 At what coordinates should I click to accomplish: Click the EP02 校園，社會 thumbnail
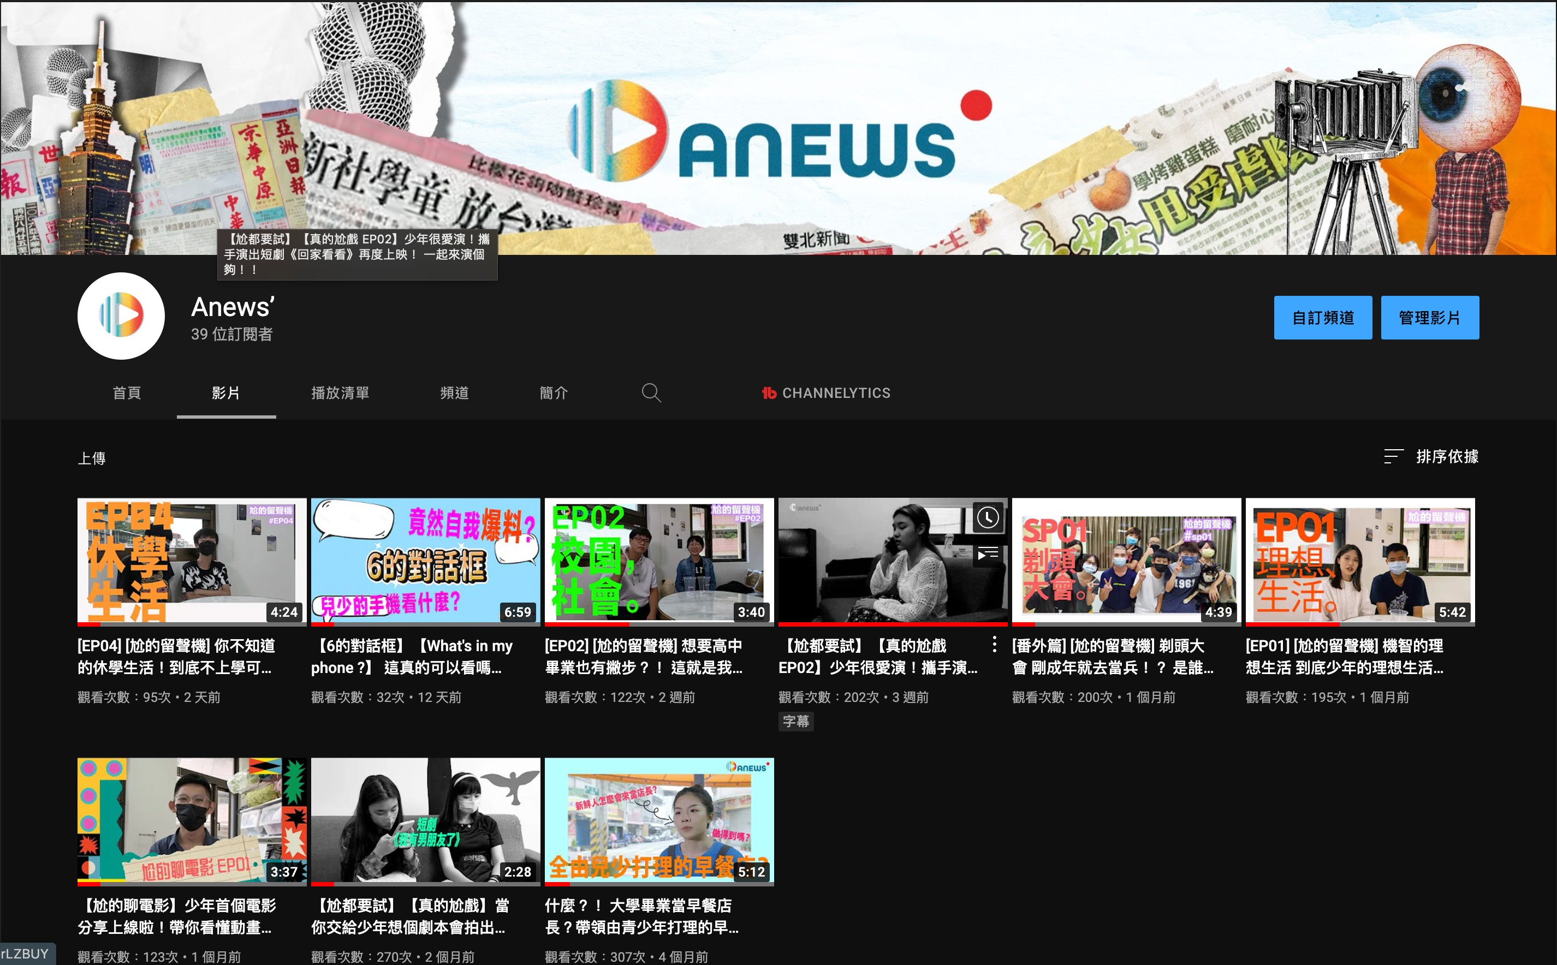[x=659, y=561]
